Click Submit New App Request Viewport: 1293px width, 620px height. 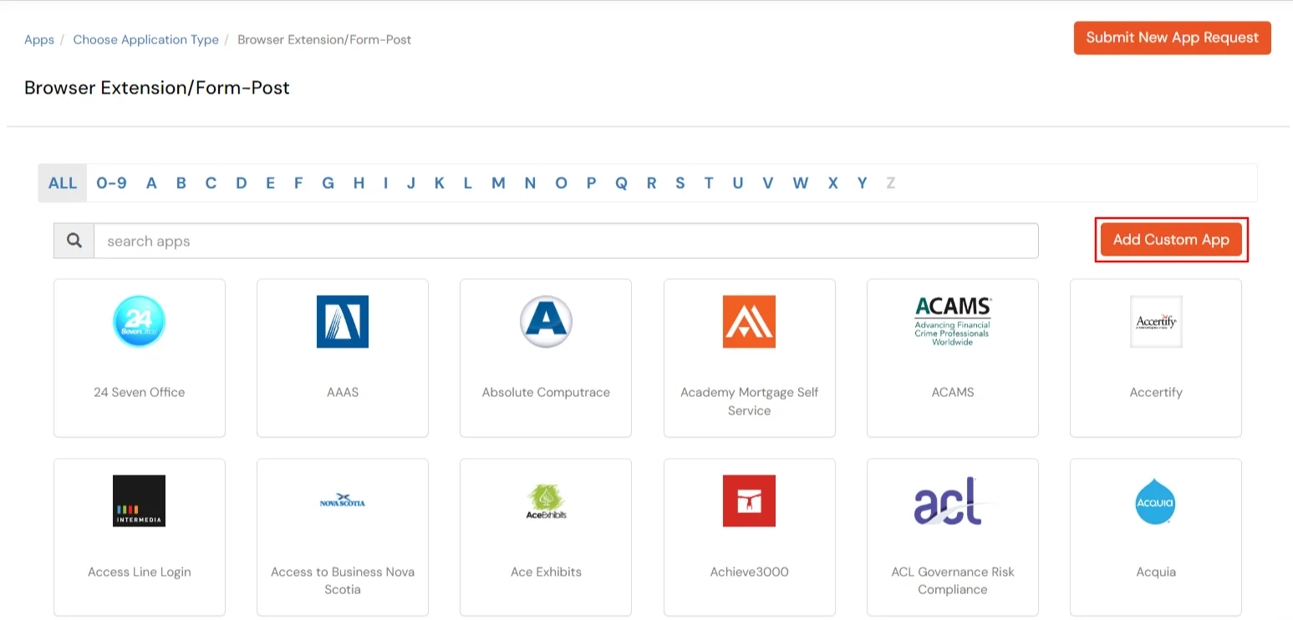pos(1172,38)
